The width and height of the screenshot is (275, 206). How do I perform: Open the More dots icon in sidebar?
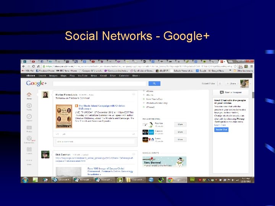(x=29, y=160)
